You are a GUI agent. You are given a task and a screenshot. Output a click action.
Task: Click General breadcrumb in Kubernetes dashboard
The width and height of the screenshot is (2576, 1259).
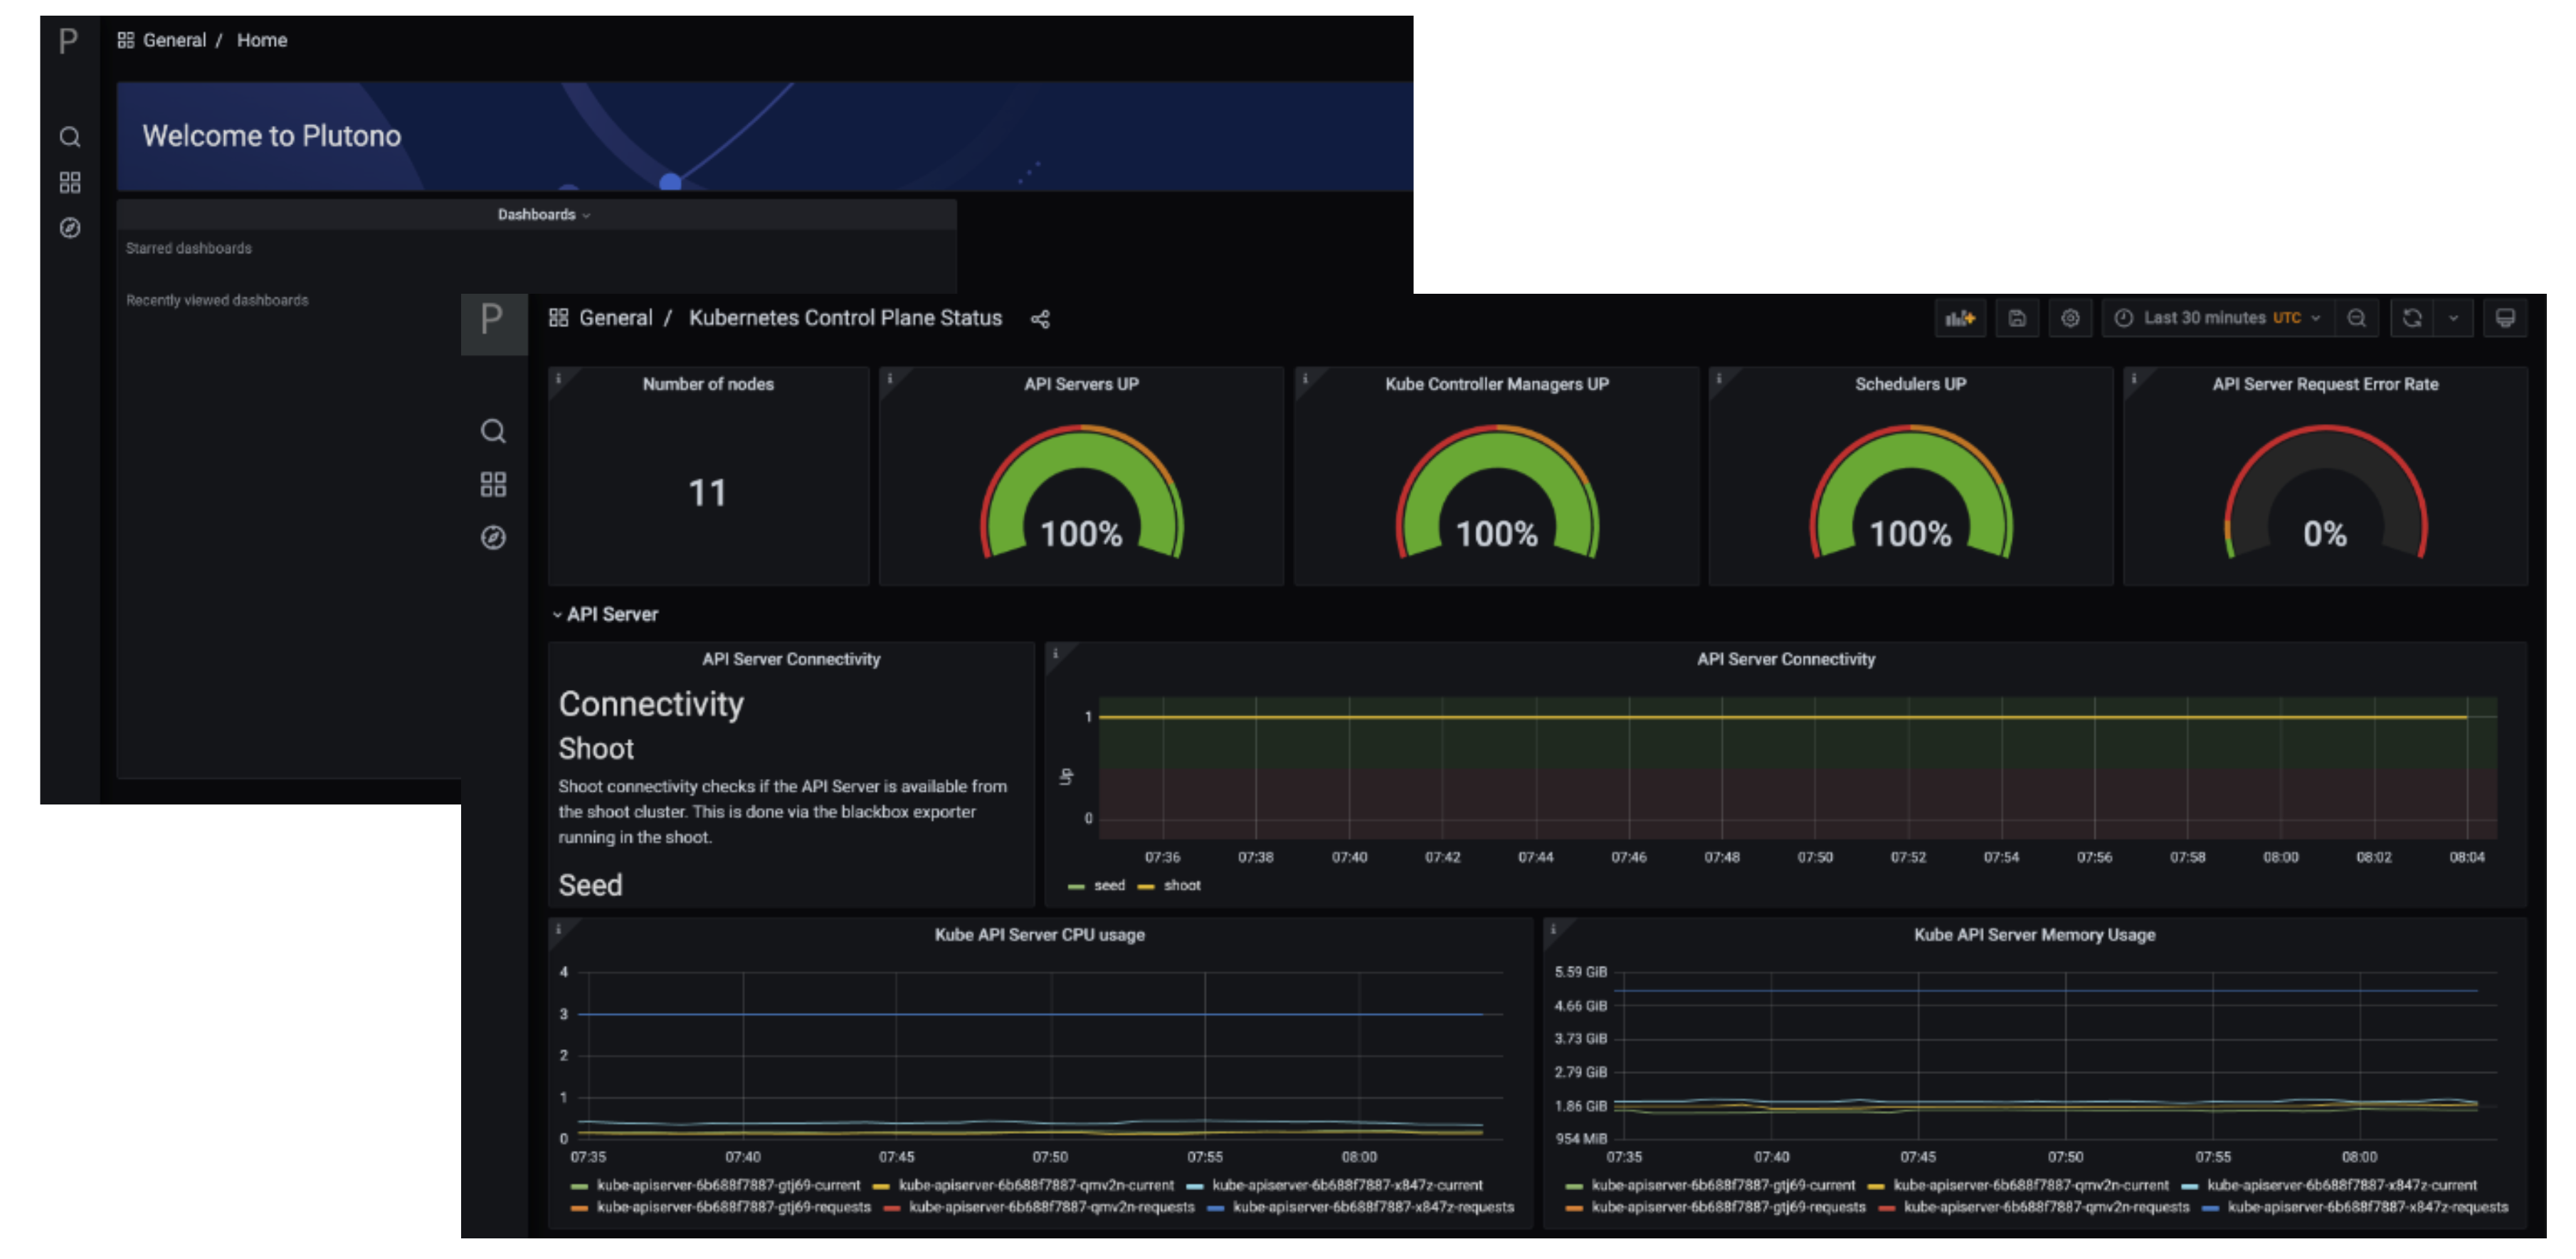point(615,318)
